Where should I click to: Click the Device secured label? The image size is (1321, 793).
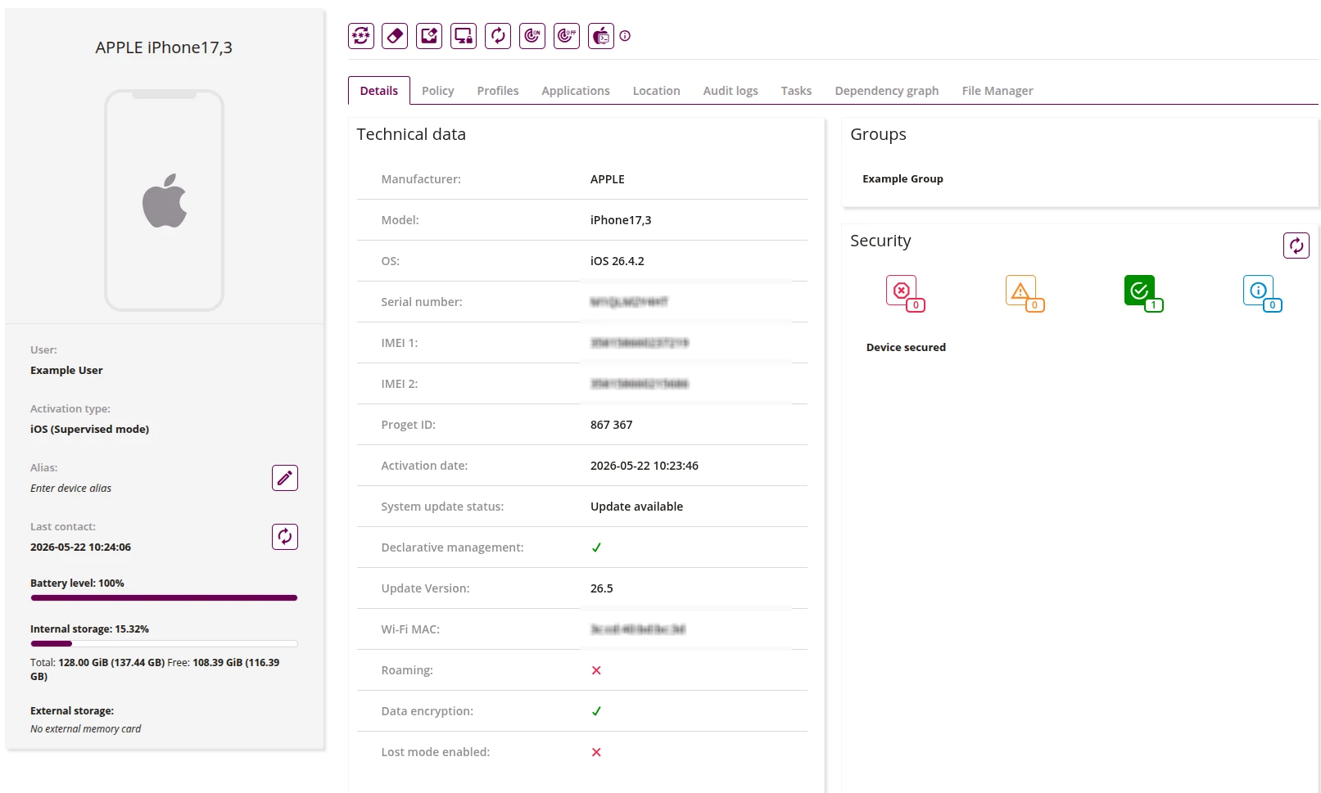pos(906,347)
